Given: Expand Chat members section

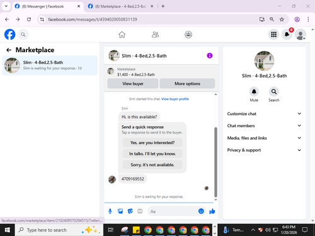Looking at the screenshot, I should tap(264, 126).
